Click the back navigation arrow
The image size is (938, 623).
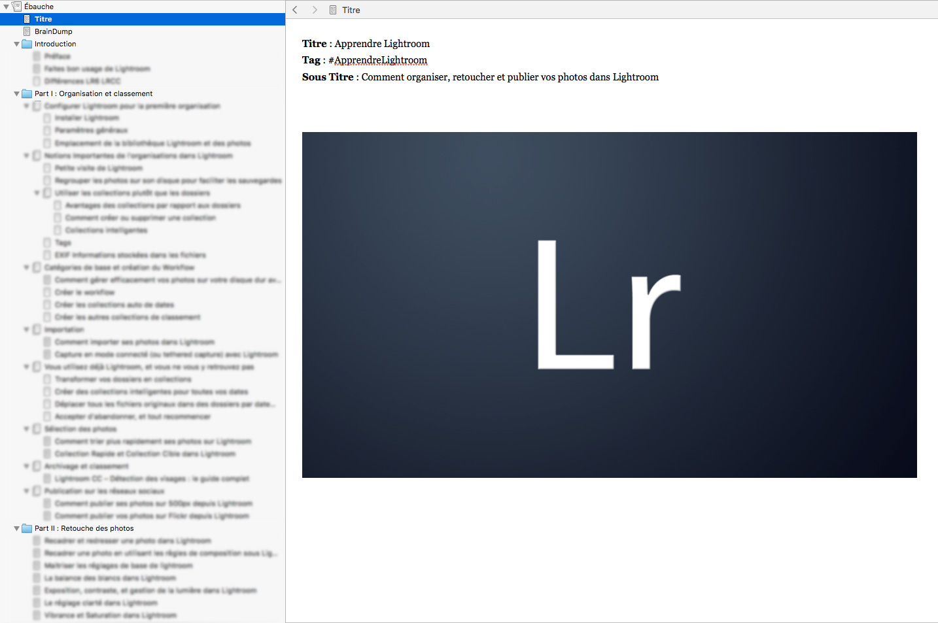point(294,10)
